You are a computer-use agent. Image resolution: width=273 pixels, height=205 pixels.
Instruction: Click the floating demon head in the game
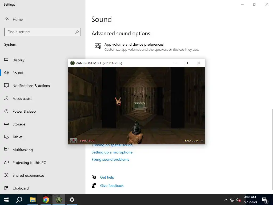(x=118, y=101)
